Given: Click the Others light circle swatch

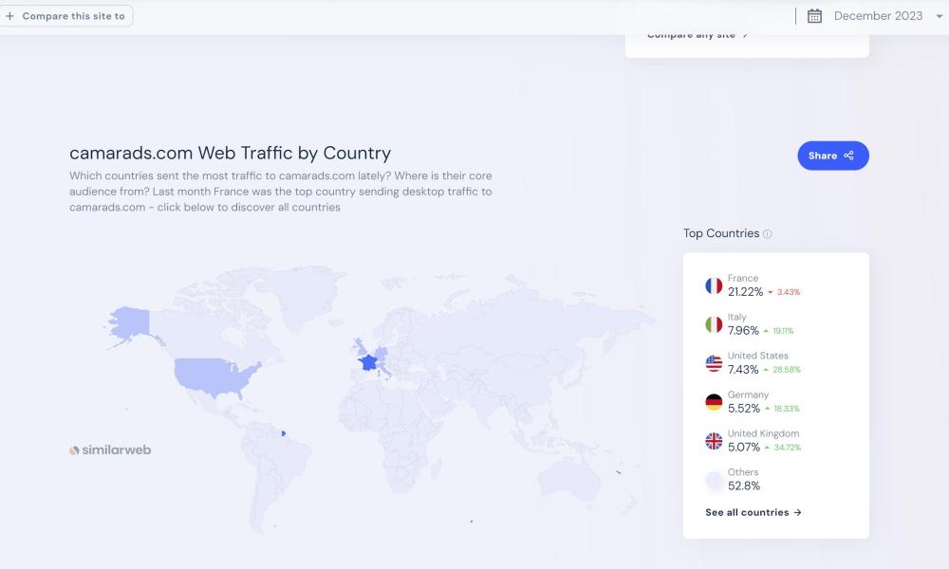Looking at the screenshot, I should (714, 480).
